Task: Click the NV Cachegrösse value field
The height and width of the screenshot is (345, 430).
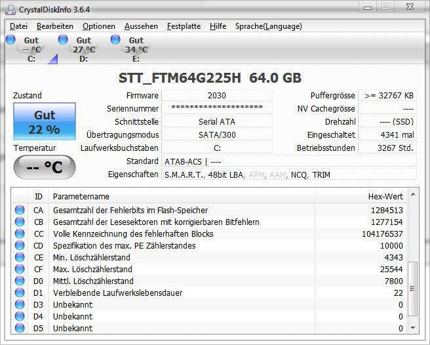Action: click(387, 108)
